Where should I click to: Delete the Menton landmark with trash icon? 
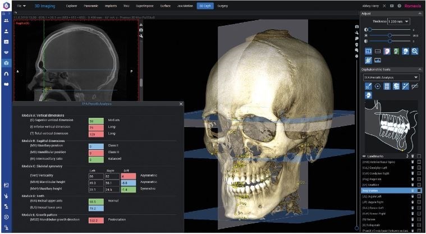click(413, 191)
